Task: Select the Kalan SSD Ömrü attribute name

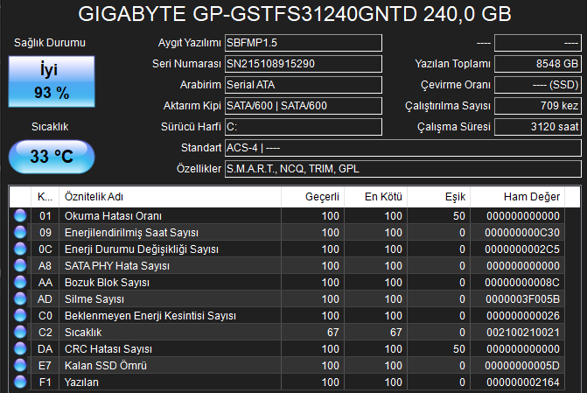Action: [106, 366]
